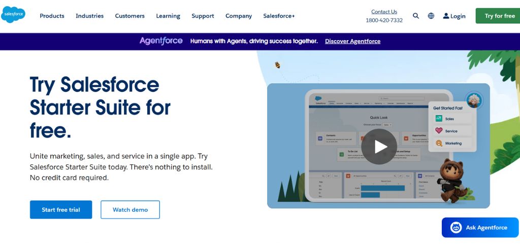Click the Start free trial button

coord(61,209)
